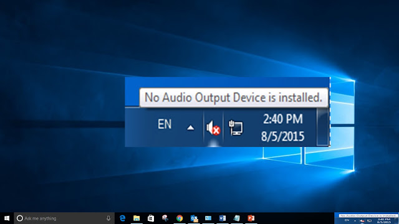Focus the 'Ask me anything' search box

(64, 218)
